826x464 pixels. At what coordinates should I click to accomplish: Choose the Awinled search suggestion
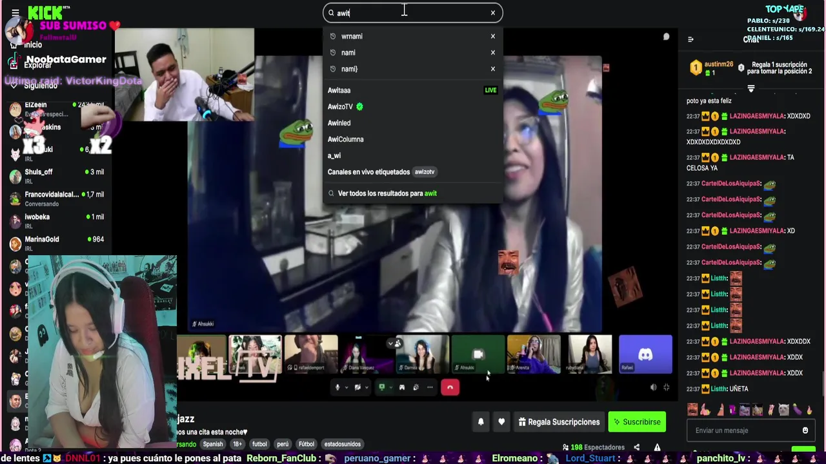point(412,123)
